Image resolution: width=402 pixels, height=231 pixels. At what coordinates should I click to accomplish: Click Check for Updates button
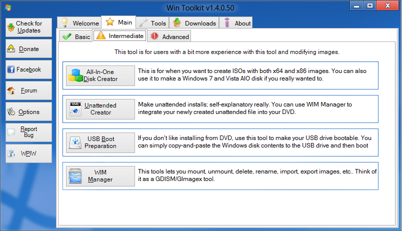coord(28,27)
